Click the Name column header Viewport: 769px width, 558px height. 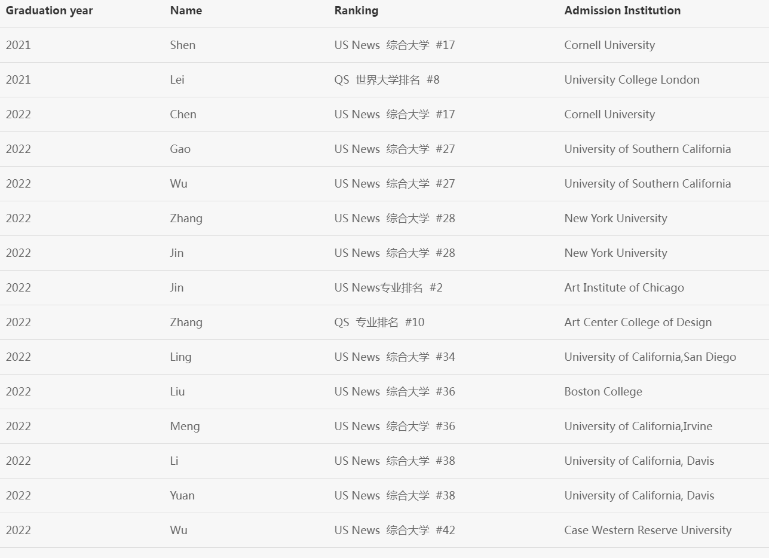coord(186,11)
